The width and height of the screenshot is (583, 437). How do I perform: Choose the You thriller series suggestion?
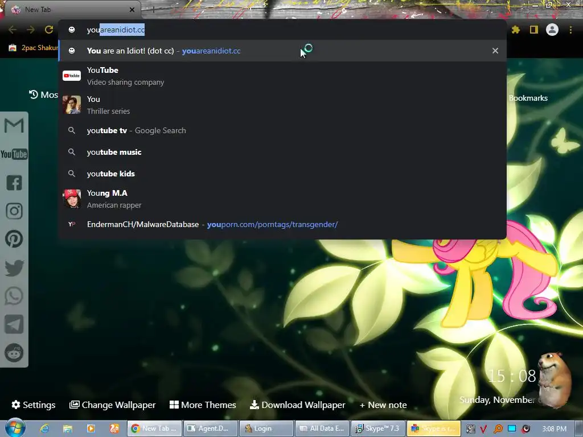click(x=282, y=105)
